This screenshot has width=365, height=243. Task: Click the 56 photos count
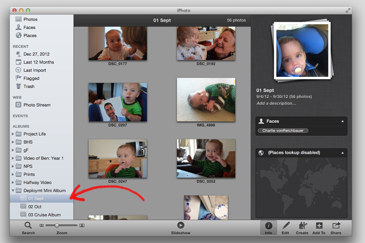point(236,20)
